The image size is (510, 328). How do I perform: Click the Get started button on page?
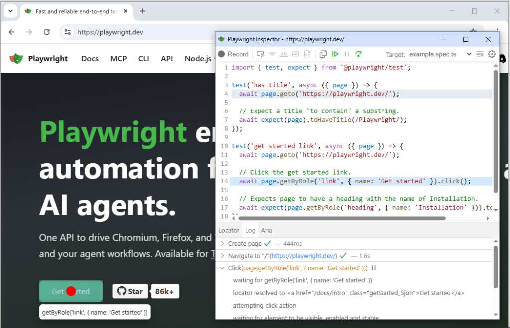[x=71, y=291]
